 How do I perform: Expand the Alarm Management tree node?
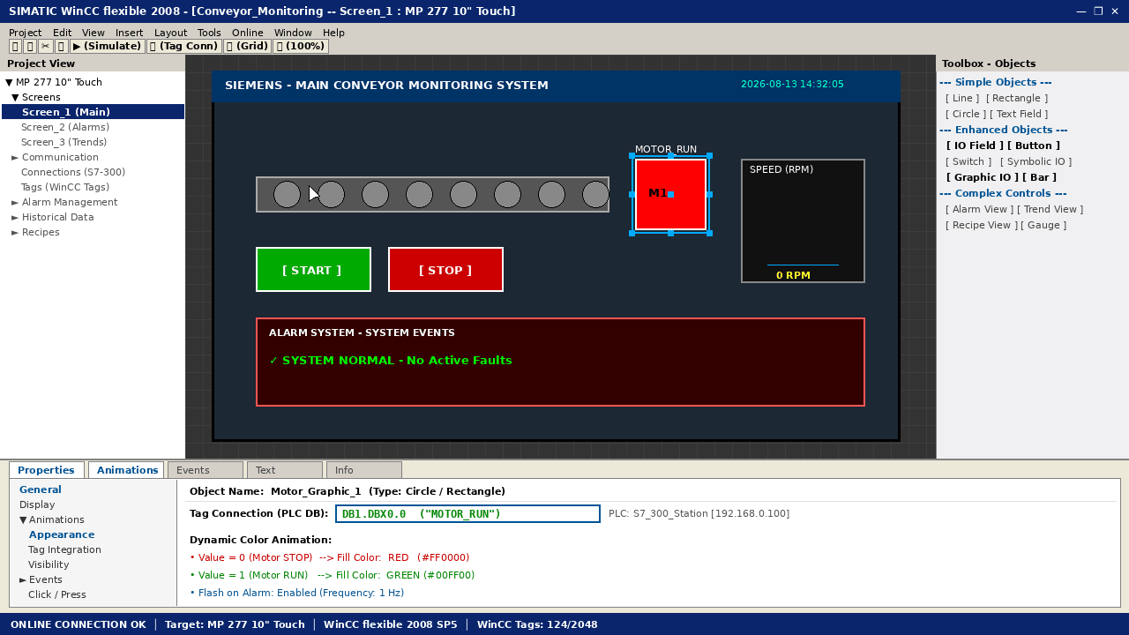(x=15, y=202)
